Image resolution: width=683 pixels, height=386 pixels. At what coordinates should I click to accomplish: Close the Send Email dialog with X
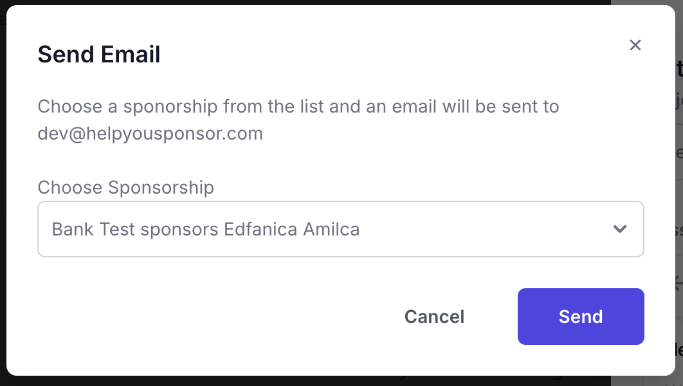coord(635,45)
